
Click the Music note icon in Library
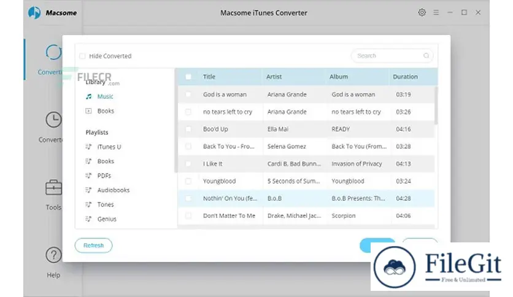click(88, 96)
